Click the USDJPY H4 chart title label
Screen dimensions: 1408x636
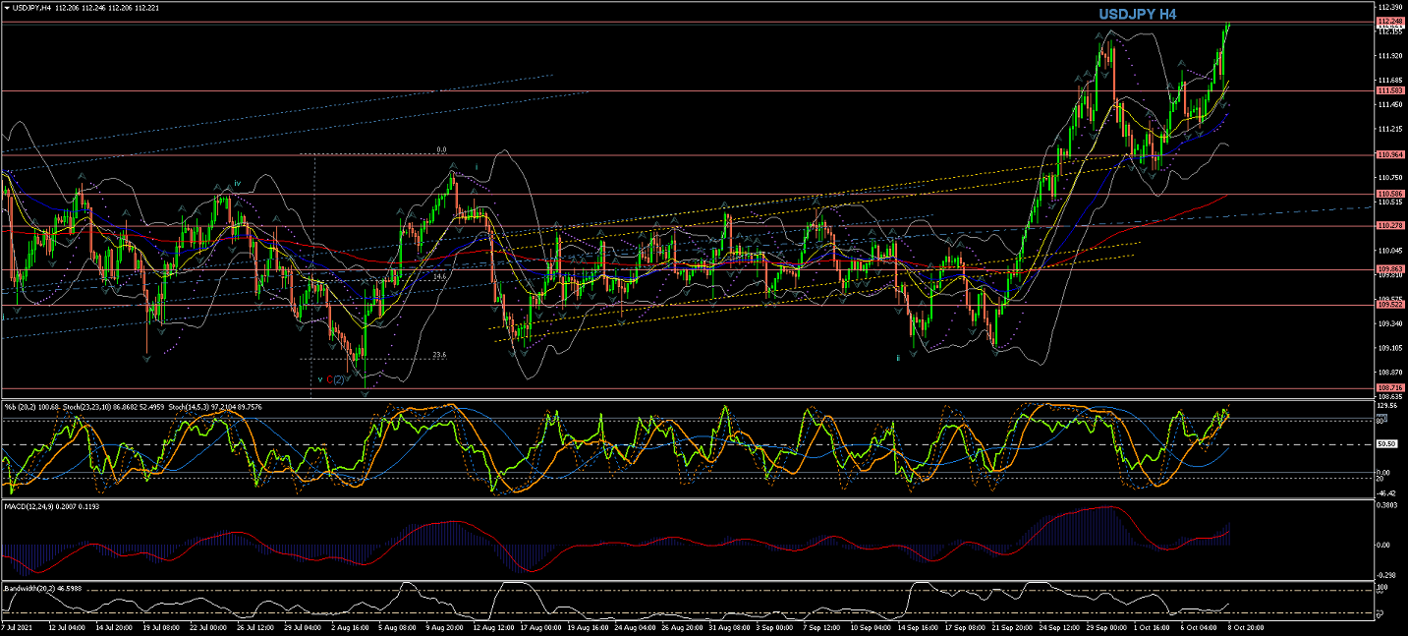[x=1137, y=15]
